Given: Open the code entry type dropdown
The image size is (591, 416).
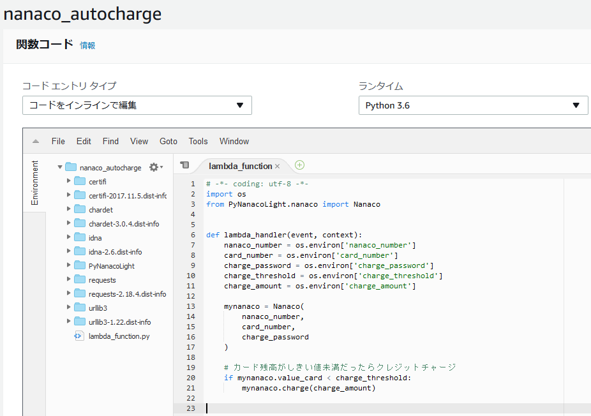Looking at the screenshot, I should pos(137,105).
